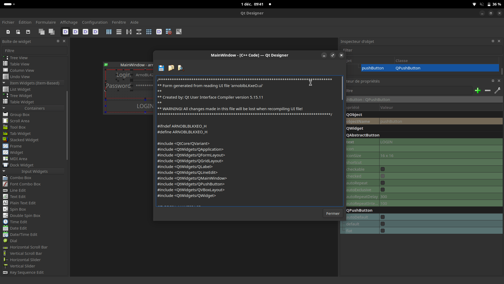Click the code view vertical scrollbar
The height and width of the screenshot is (284, 504).
(x=342, y=88)
